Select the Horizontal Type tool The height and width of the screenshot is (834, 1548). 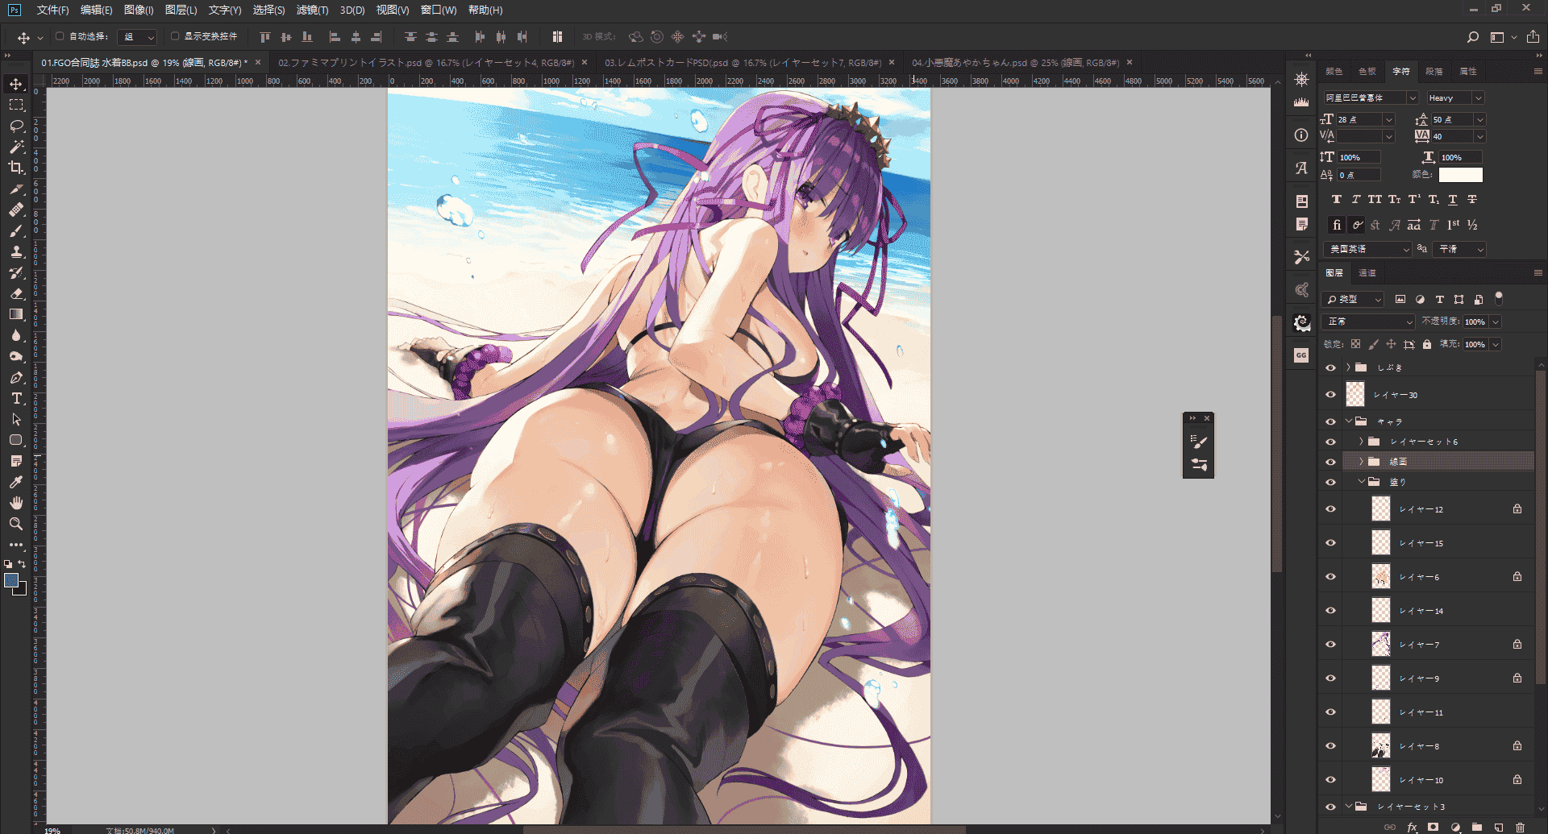[x=16, y=398]
